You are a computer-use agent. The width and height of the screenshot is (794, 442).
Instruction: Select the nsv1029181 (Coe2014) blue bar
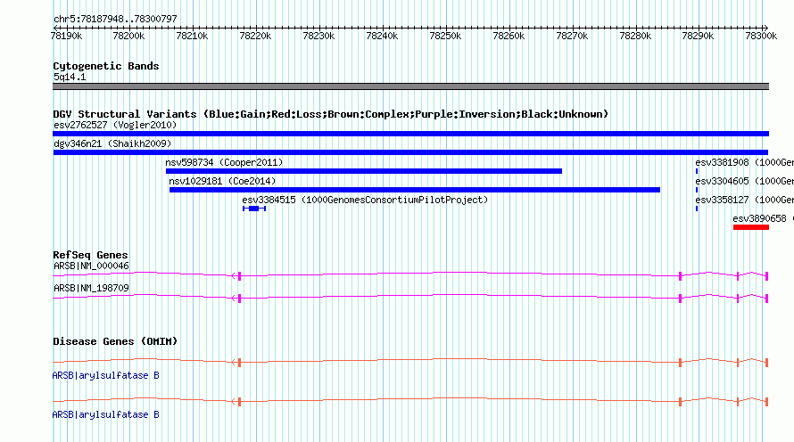[x=414, y=190]
